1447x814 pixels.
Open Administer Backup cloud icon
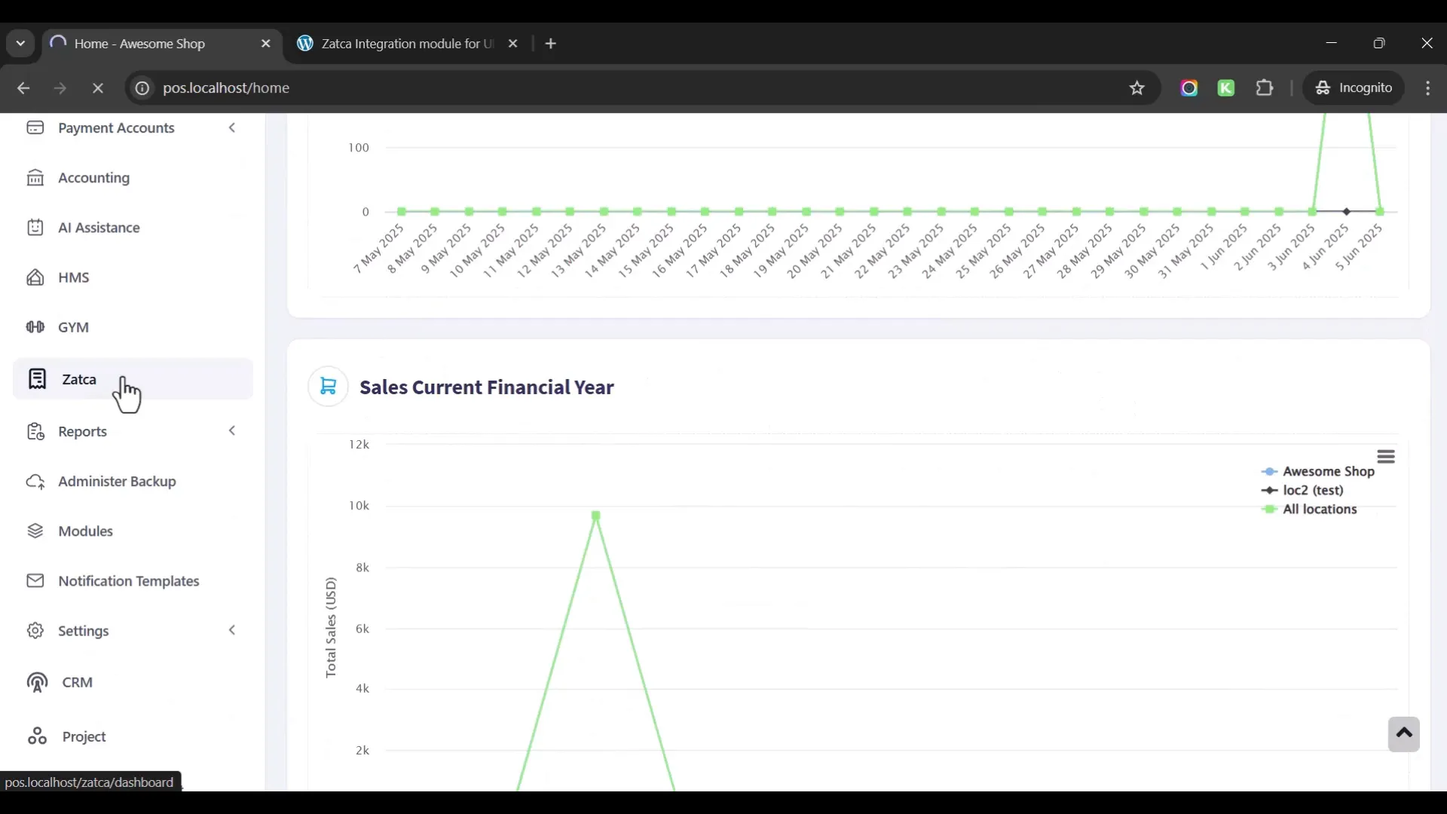coord(35,482)
